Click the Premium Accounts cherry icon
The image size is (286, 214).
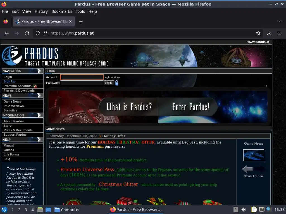pos(35,86)
